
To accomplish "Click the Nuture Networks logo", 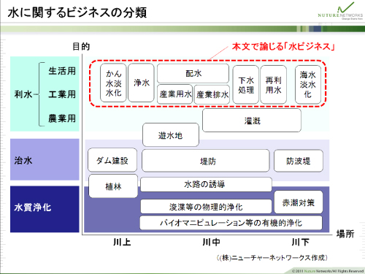I will click(340, 11).
